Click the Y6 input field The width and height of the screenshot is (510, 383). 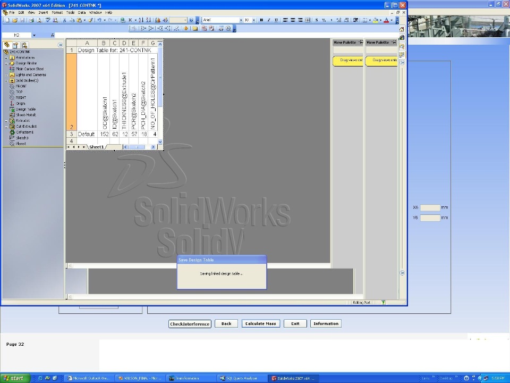(430, 218)
